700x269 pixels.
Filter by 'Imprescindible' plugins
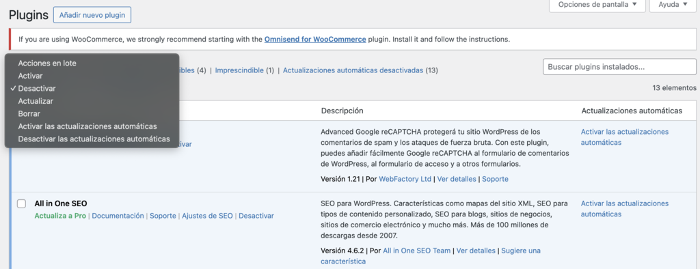(x=239, y=70)
